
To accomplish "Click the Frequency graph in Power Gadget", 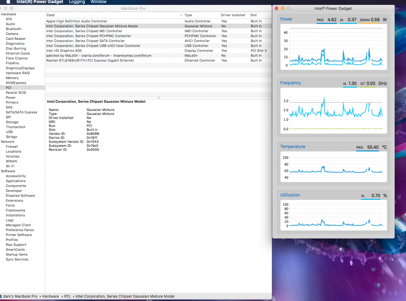I will (333, 110).
